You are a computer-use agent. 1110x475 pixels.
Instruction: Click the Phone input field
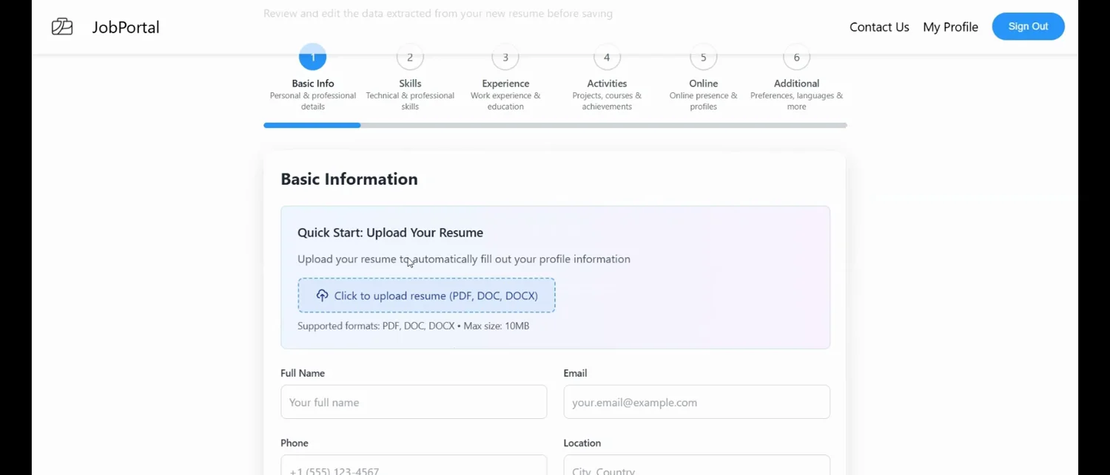(x=414, y=465)
